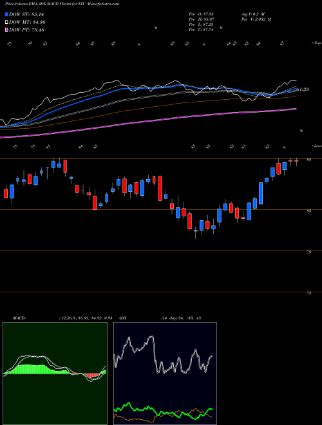Select the 'DOW PT: 78.48' legend text

[27, 30]
